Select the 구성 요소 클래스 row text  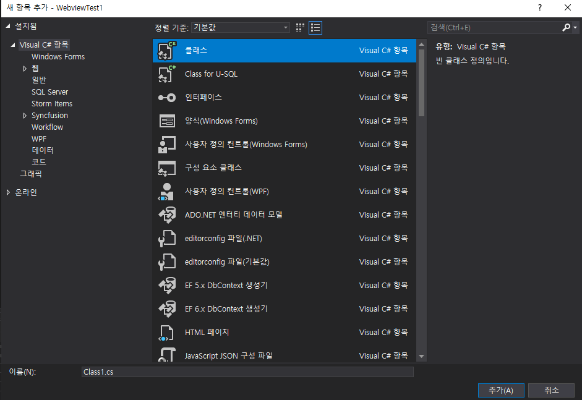(x=213, y=168)
